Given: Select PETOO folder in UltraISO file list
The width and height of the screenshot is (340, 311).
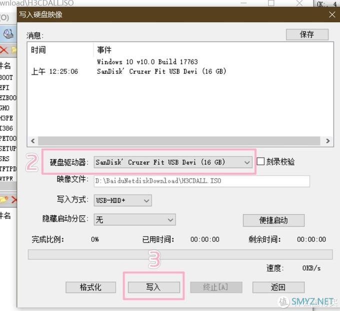Looking at the screenshot, I should tap(8, 138).
